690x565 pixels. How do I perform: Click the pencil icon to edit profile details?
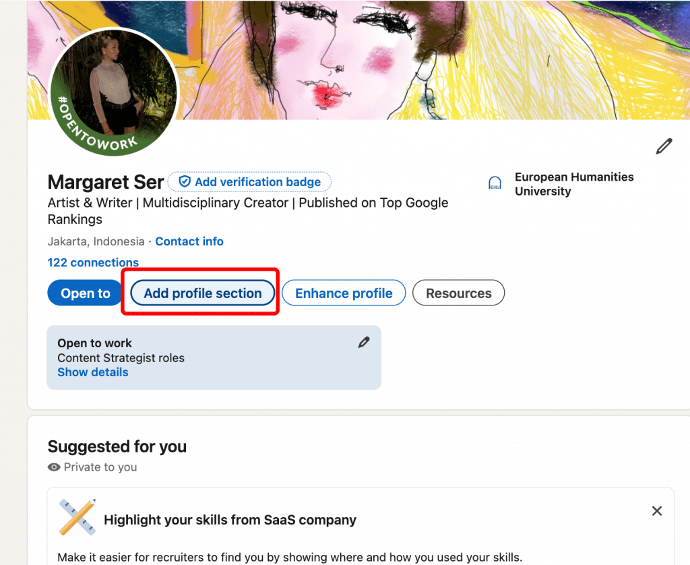(664, 146)
